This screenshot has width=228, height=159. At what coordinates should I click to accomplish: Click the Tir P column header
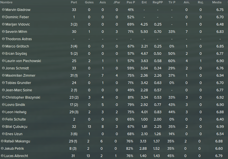pyautogui.click(x=172, y=2)
